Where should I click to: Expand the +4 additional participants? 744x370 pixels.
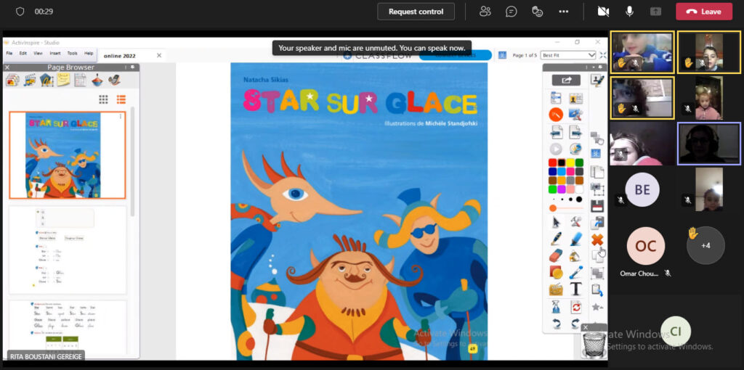(705, 245)
